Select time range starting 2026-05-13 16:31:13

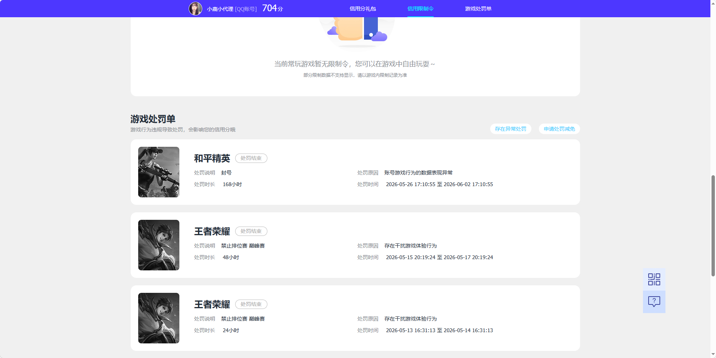pyautogui.click(x=439, y=330)
